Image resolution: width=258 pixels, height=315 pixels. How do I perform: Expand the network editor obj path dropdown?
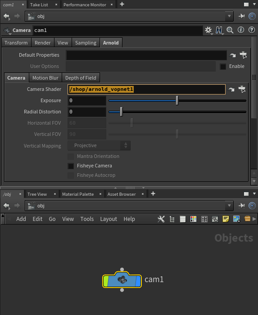pyautogui.click(x=229, y=206)
